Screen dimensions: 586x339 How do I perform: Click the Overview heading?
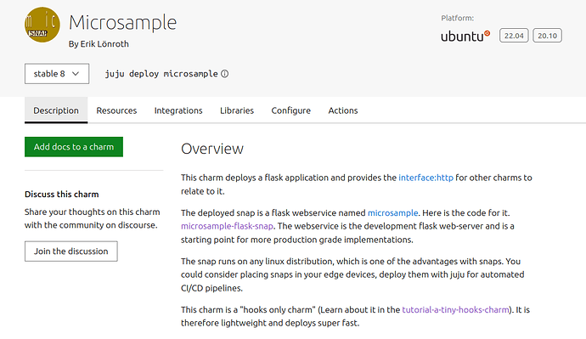tap(212, 149)
